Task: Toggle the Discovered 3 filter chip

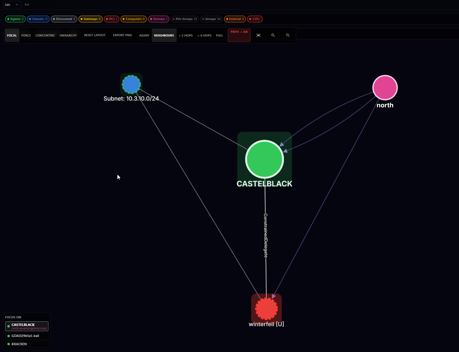Action: pos(64,19)
